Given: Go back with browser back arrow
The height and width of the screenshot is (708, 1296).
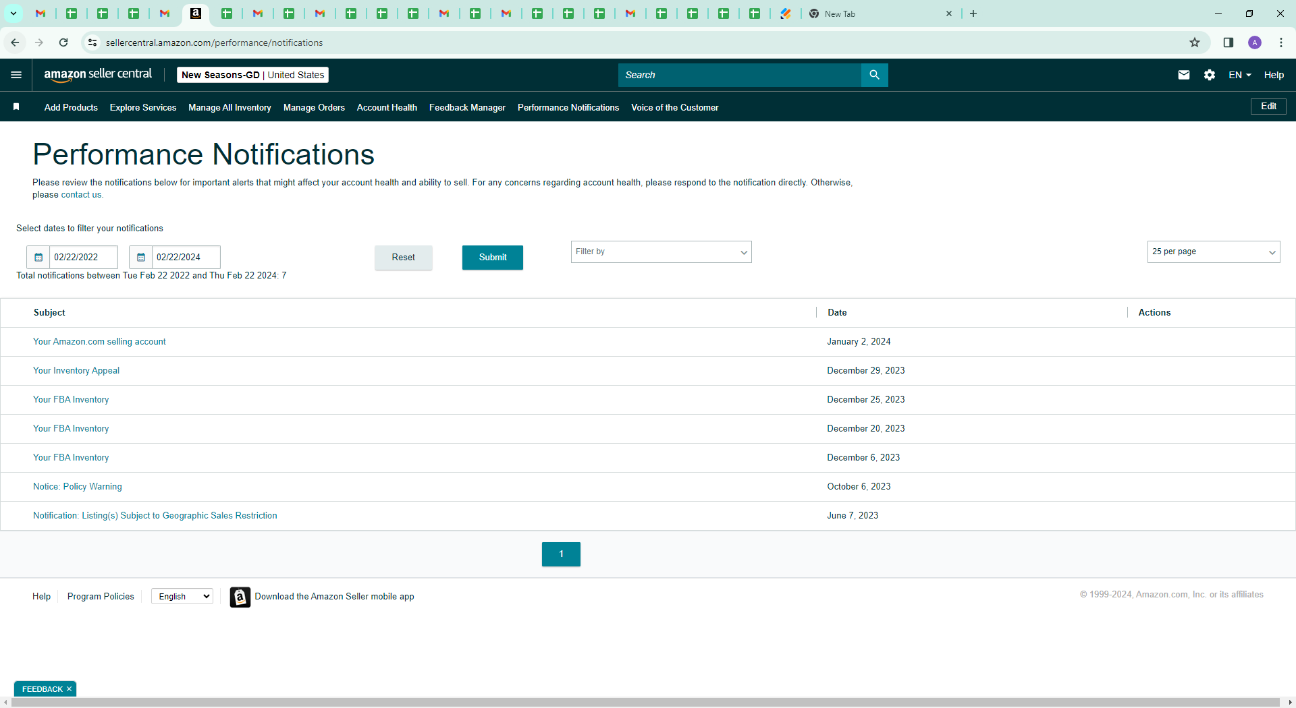Looking at the screenshot, I should point(15,42).
